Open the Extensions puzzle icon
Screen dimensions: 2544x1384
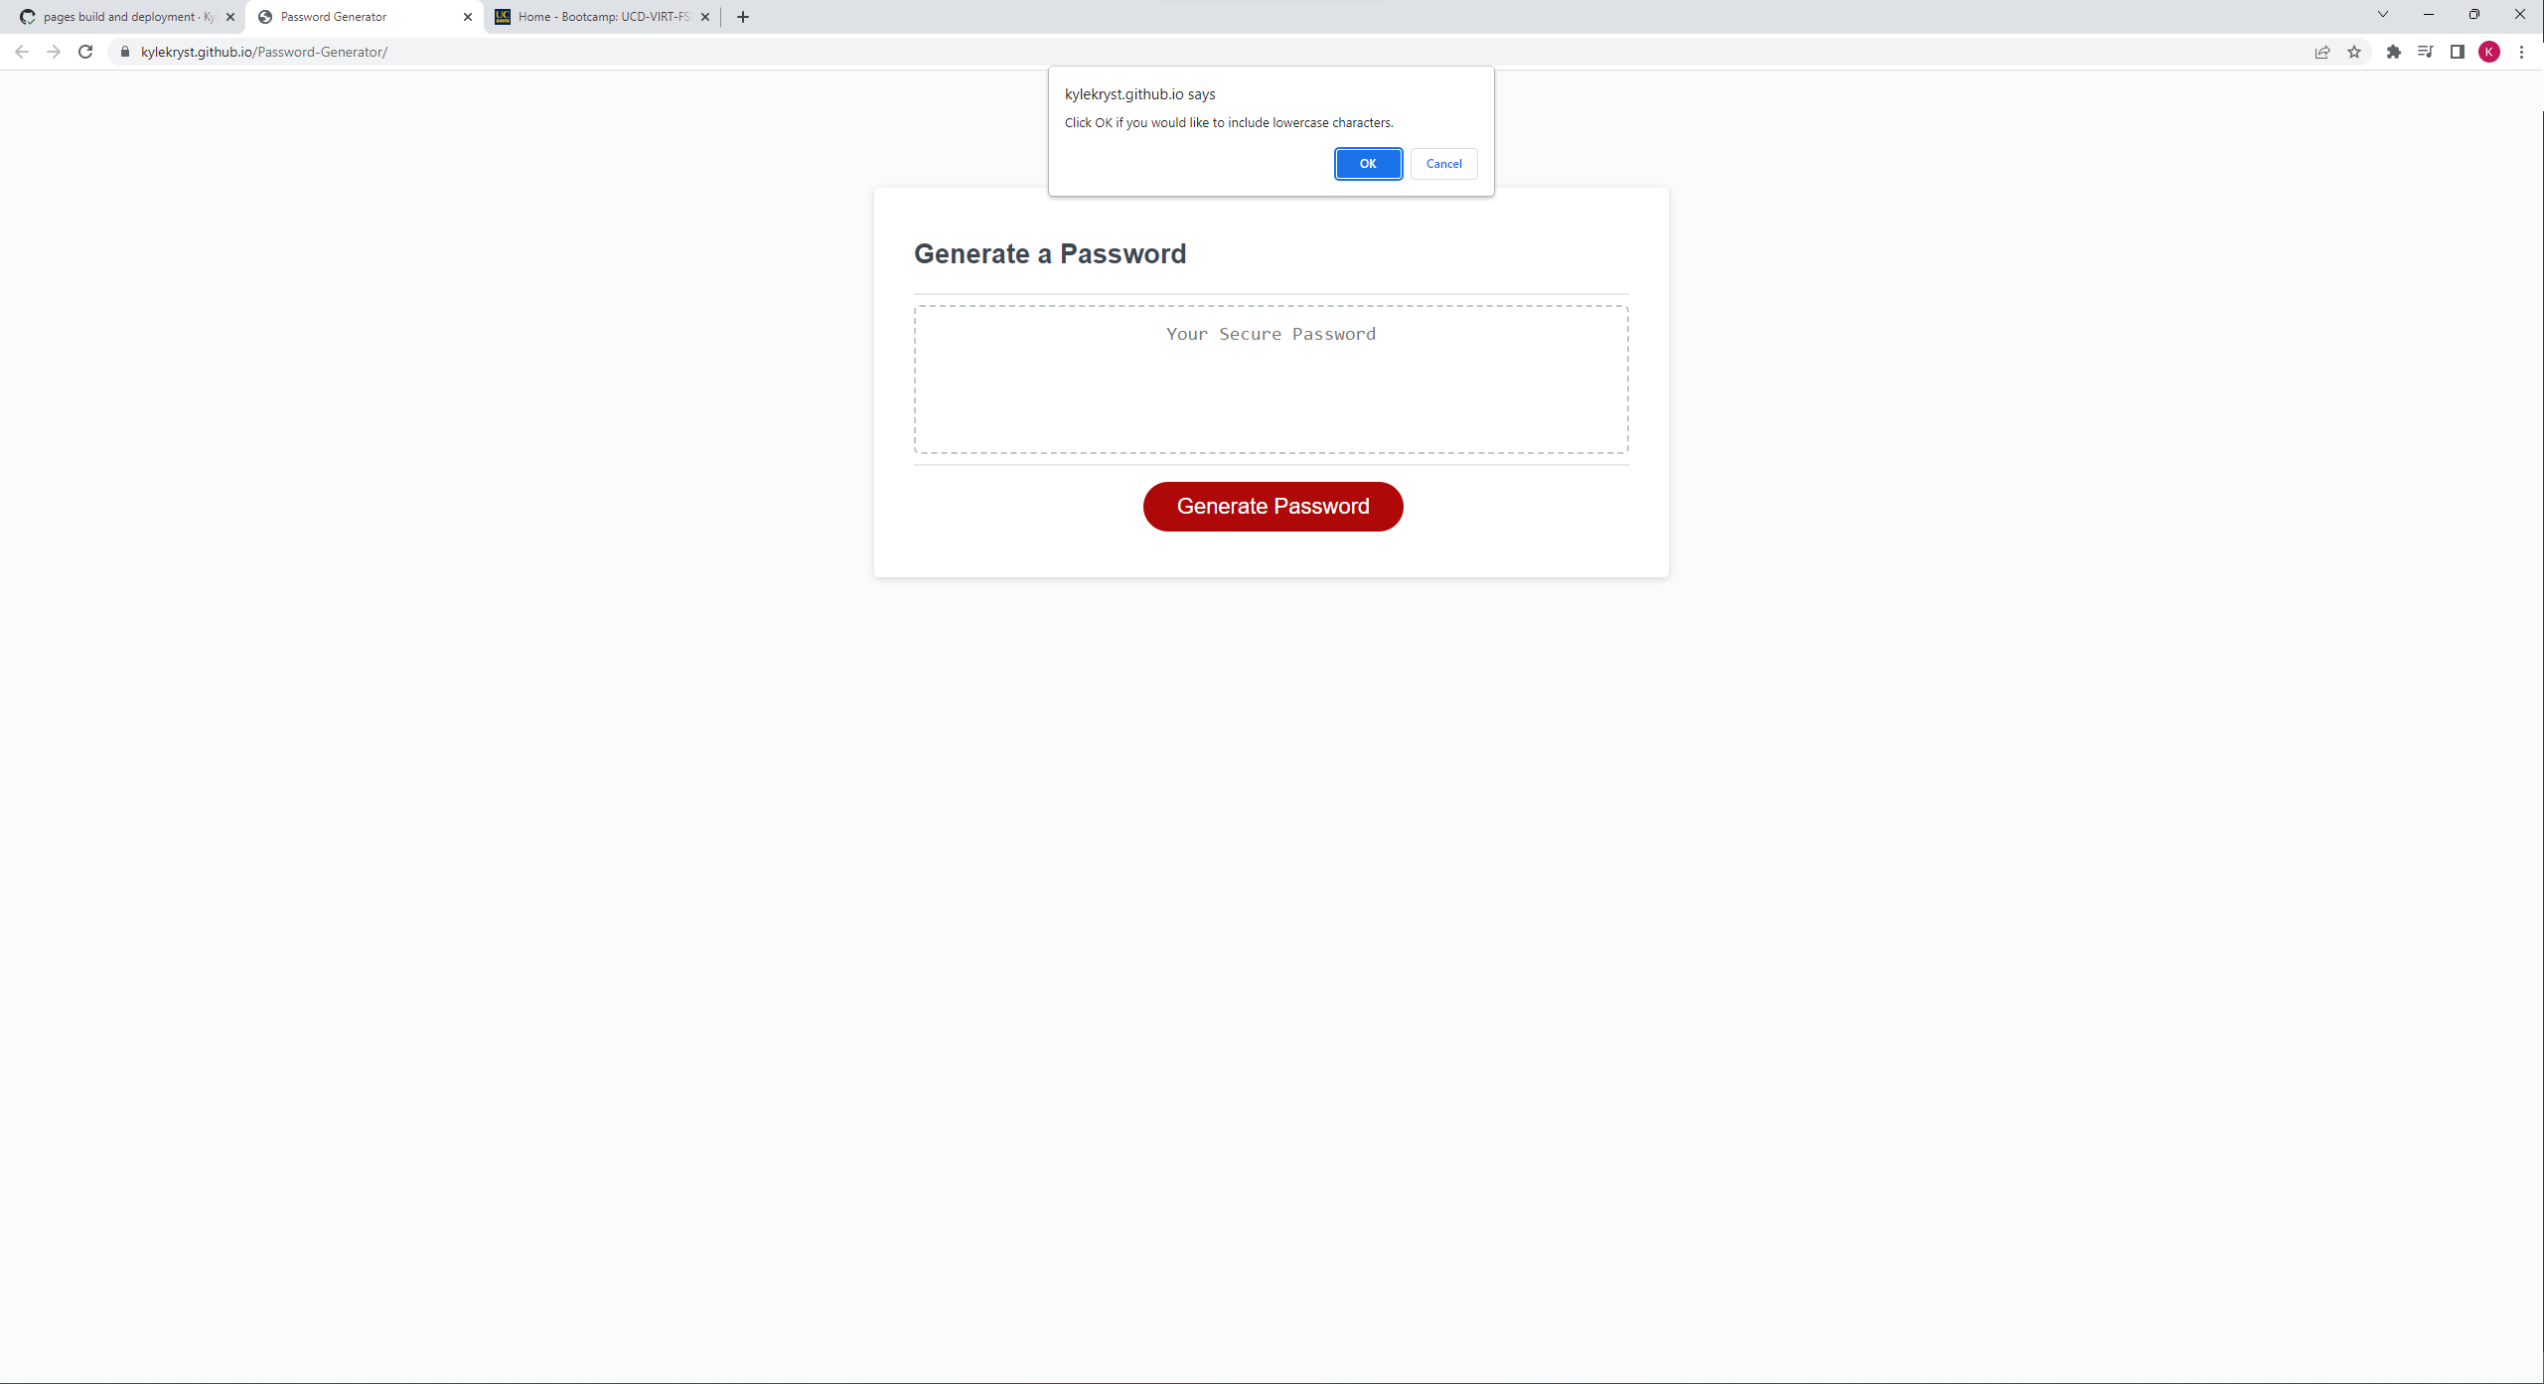coord(2393,52)
